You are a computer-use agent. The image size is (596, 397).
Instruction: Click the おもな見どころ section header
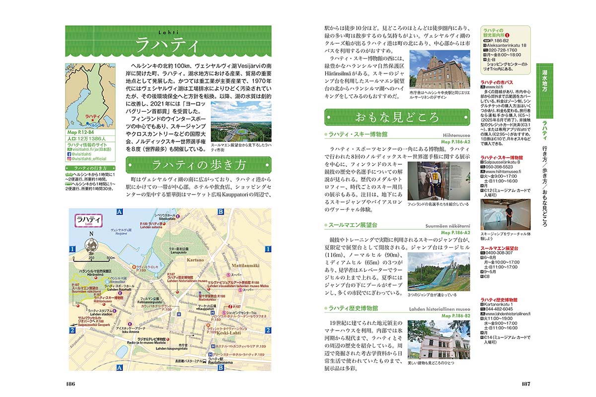396,118
